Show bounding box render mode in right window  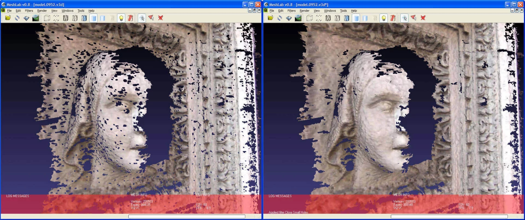click(x=310, y=18)
